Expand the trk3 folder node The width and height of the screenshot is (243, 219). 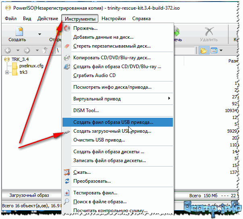pyautogui.click(x=7, y=72)
